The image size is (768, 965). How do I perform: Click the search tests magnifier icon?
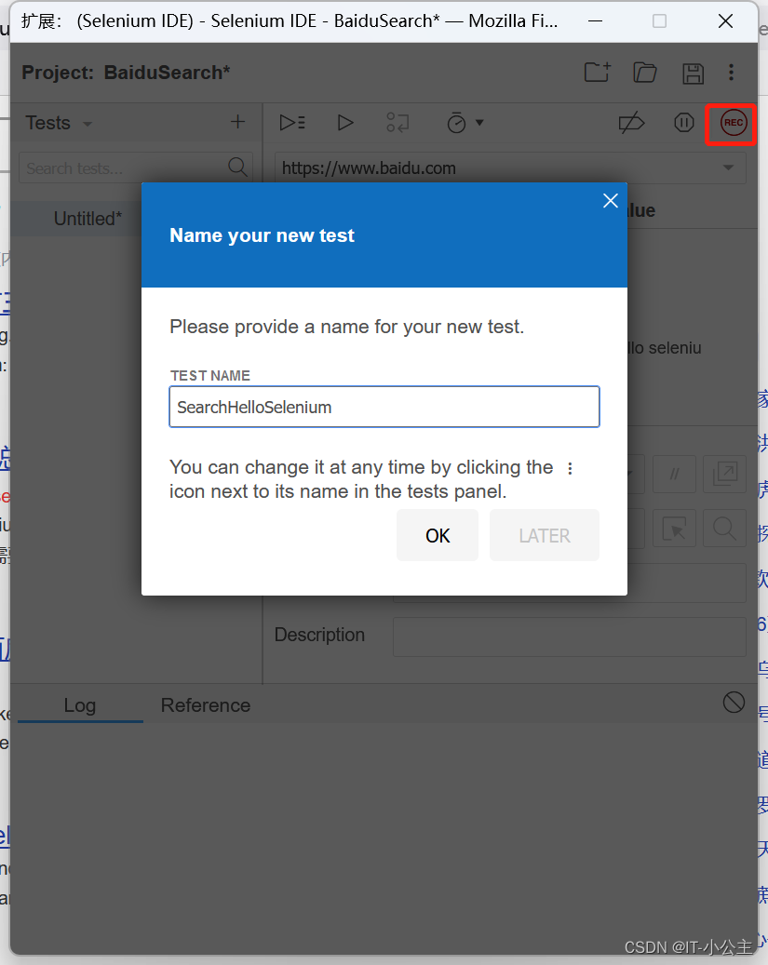(237, 167)
